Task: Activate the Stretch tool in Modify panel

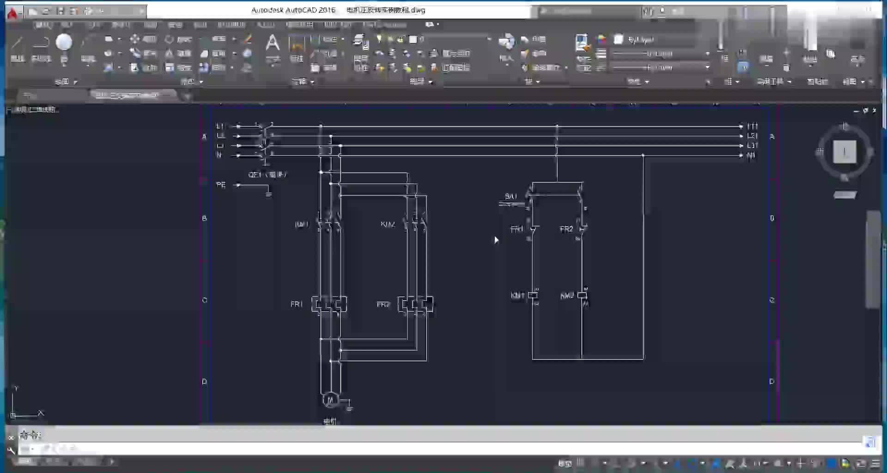Action: point(143,68)
